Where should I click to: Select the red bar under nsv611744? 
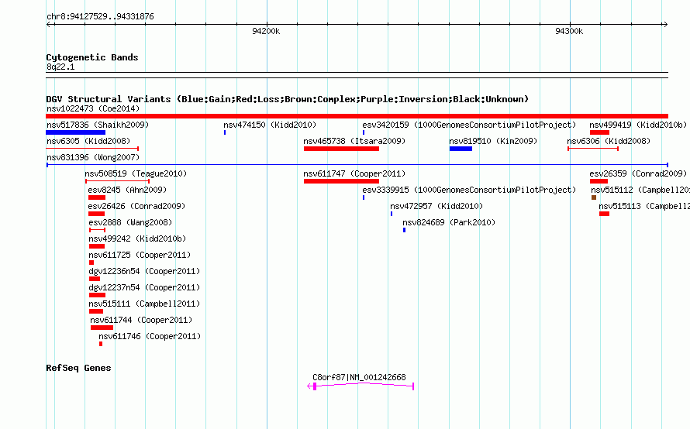pyautogui.click(x=102, y=328)
